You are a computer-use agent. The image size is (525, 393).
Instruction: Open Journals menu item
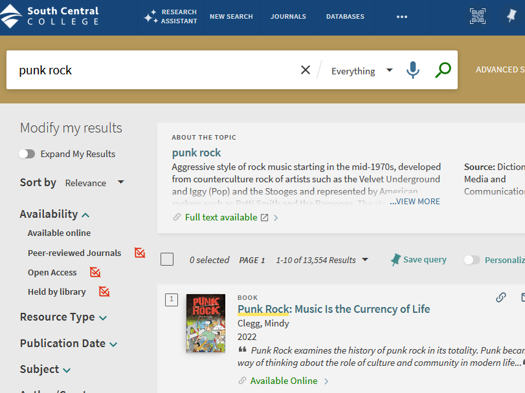[288, 16]
